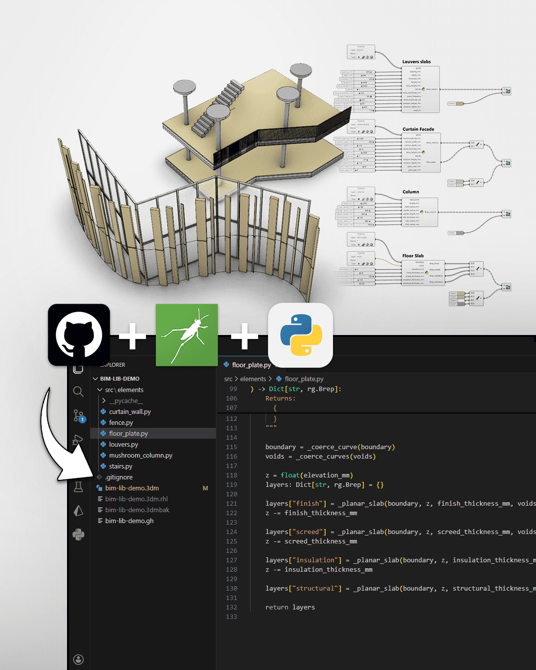Click the elevation_mm slider of Floor Slab
536x670 pixels.
[357, 269]
